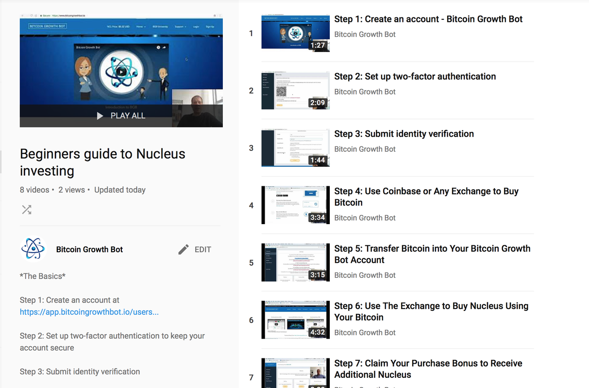The width and height of the screenshot is (589, 388).
Task: Play the Step 3 video thumbnail
Action: pos(295,148)
